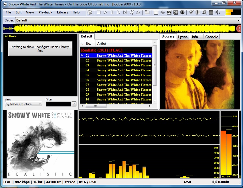Open the Edit menu
Image resolution: width=243 pixels, height=188 pixels.
[19, 12]
